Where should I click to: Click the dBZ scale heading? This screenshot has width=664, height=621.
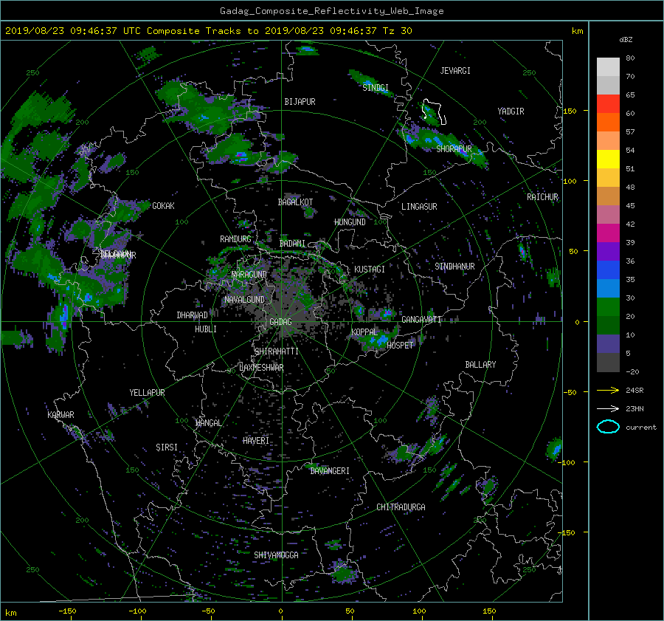[626, 40]
